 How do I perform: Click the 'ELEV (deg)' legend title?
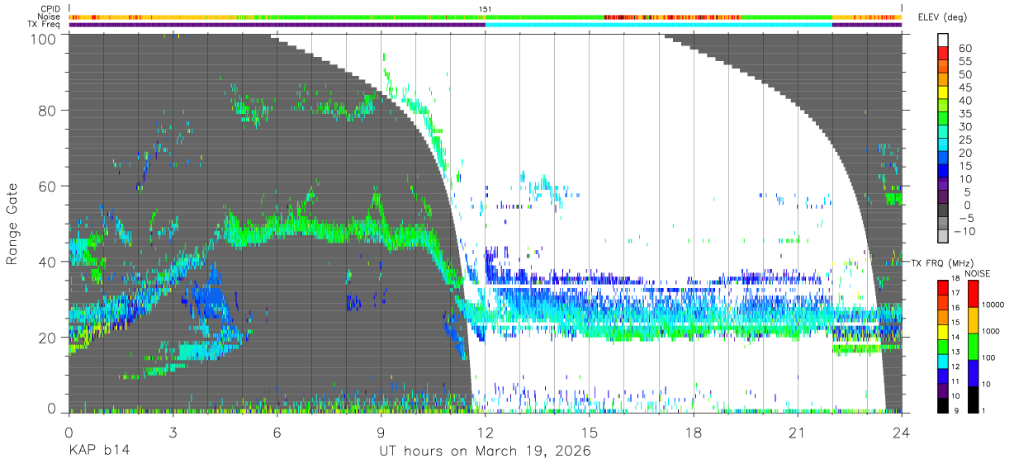point(944,17)
